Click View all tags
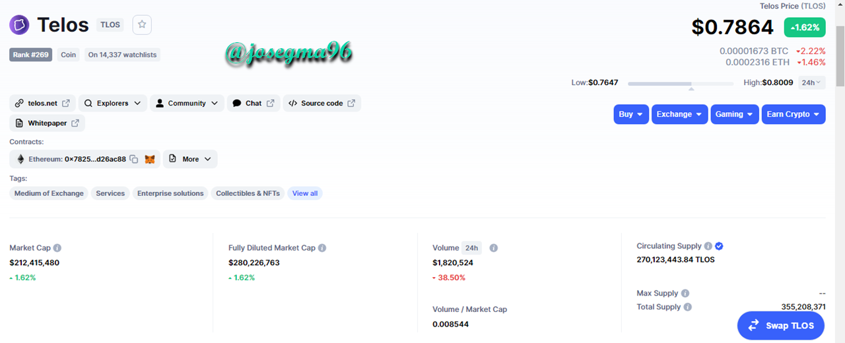The height and width of the screenshot is (343, 845). [x=305, y=193]
